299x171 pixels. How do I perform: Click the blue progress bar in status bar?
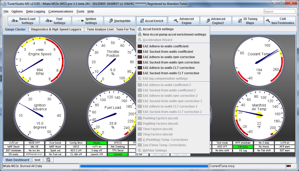coord(144,166)
